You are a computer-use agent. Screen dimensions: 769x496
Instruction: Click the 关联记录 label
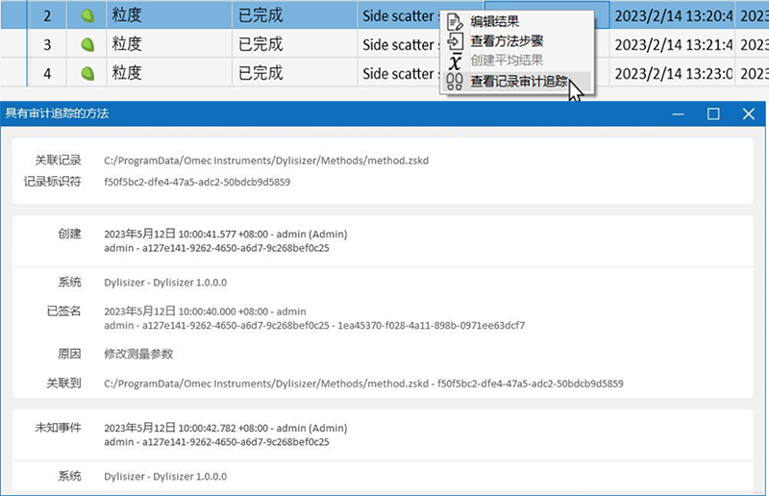58,160
